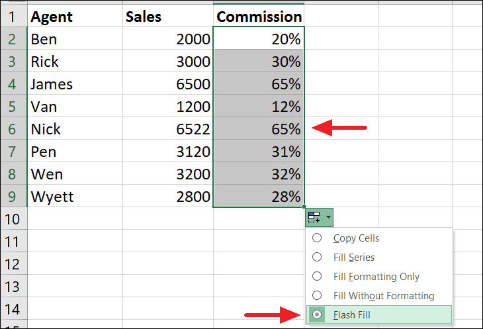The height and width of the screenshot is (329, 483).
Task: Select the cell with sales 6522
Action: tap(168, 129)
